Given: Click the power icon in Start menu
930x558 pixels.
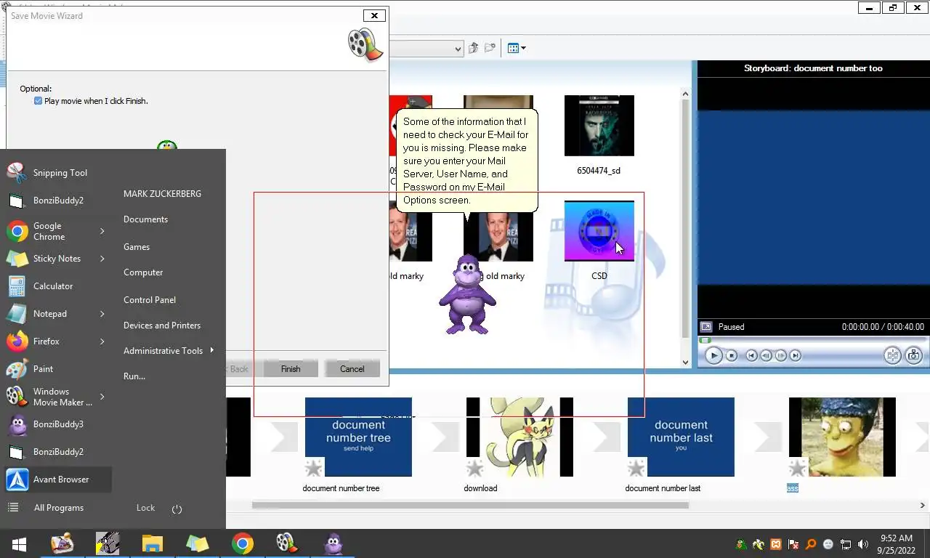Looking at the screenshot, I should 177,509.
